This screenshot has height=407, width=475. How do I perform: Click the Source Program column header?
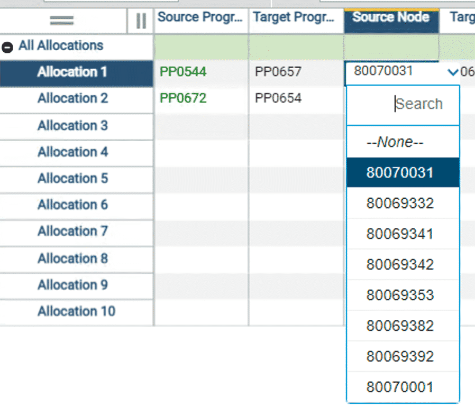(200, 17)
